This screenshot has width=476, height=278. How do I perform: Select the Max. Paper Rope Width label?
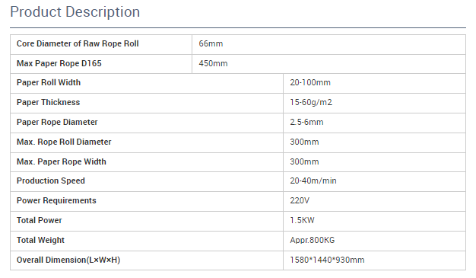pyautogui.click(x=62, y=161)
